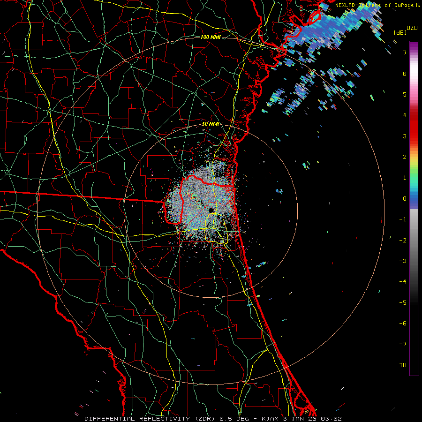Image resolution: width=422 pixels, height=422 pixels.
Task: Click the 100 NMI range ring label
Action: 211,37
